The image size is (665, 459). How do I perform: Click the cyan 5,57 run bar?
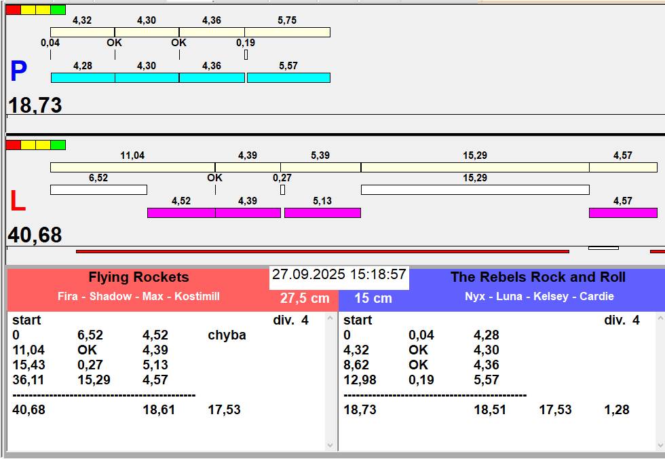288,77
